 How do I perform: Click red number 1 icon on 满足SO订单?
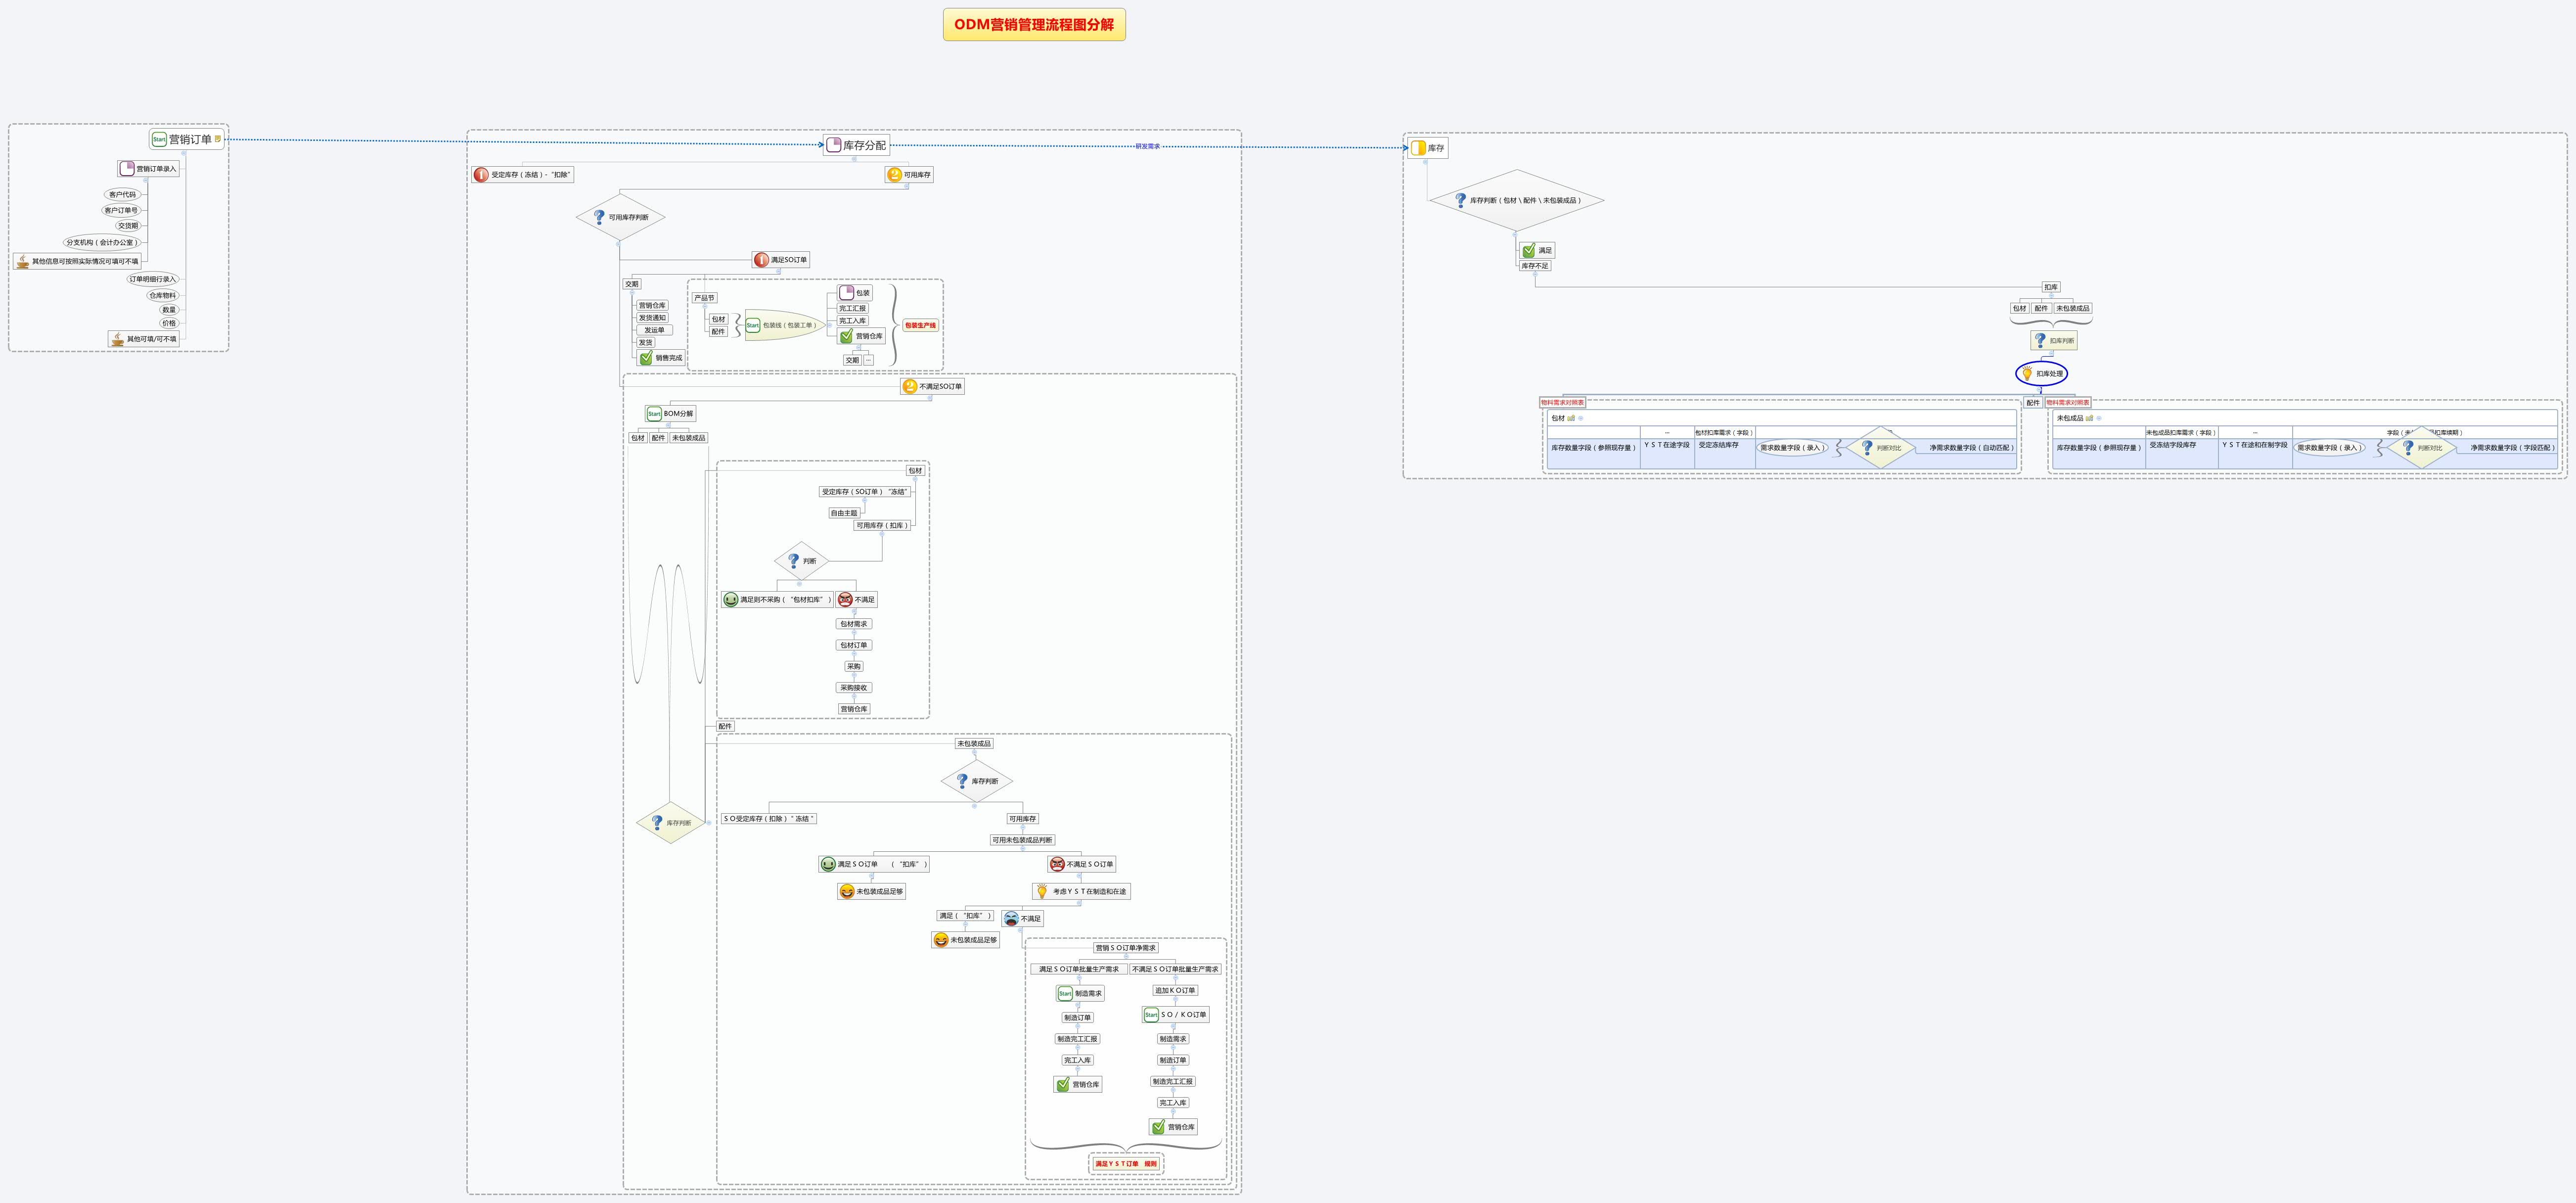(761, 260)
